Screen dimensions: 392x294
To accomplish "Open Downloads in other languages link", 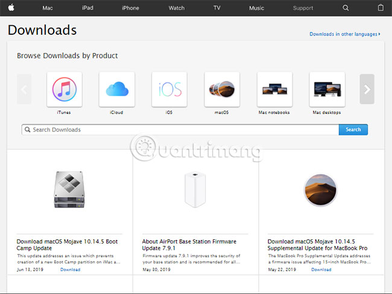I will pyautogui.click(x=345, y=34).
